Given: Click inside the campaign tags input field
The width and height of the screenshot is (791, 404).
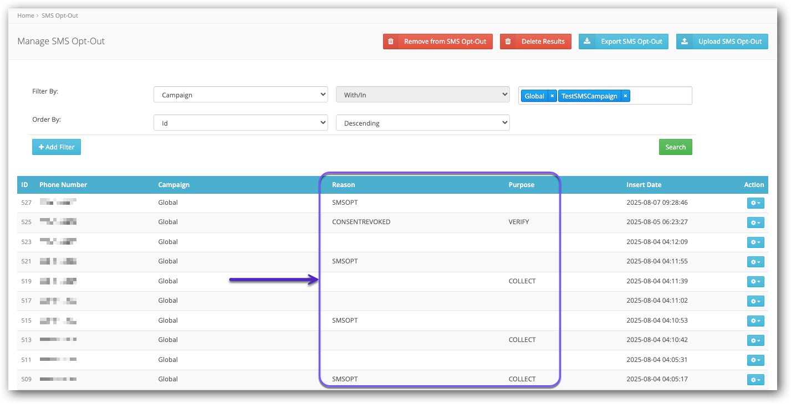Looking at the screenshot, I should [660, 96].
